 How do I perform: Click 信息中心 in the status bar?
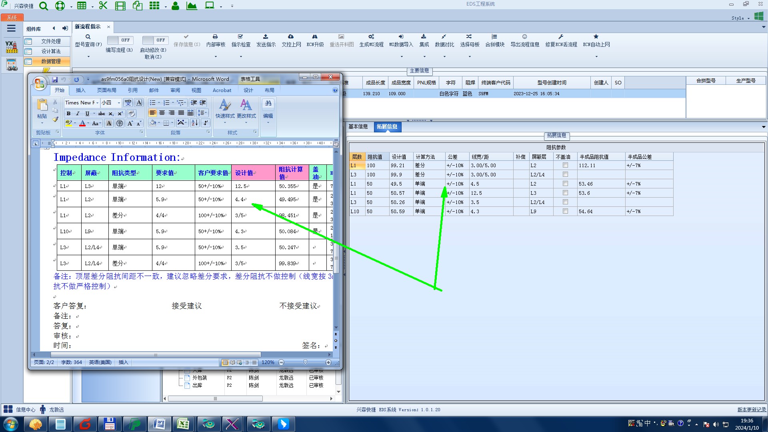25,410
